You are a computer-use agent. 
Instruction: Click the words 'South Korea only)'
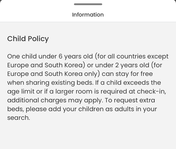point(72,74)
